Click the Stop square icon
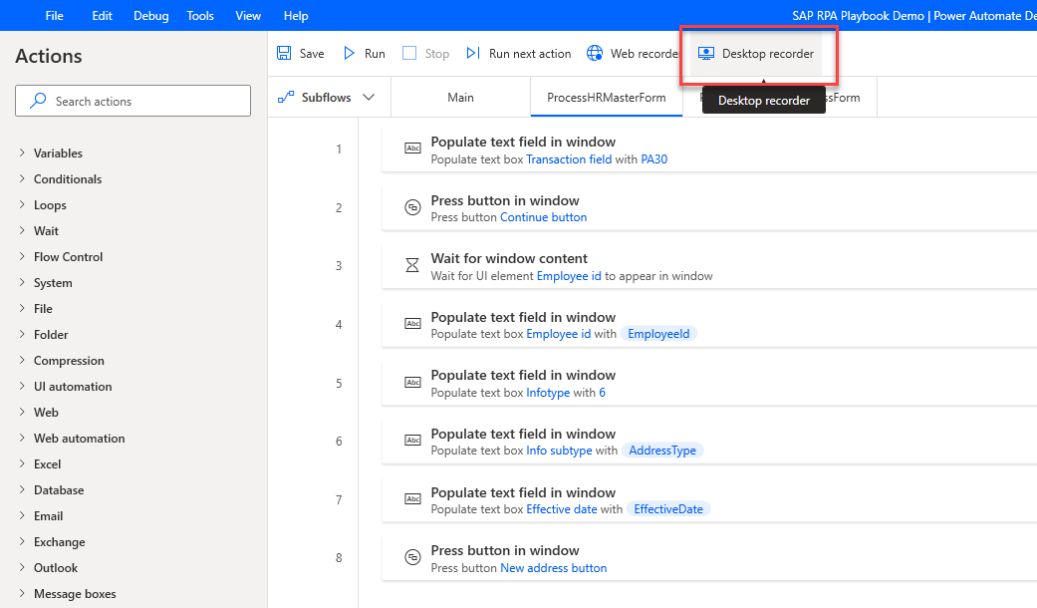Viewport: 1037px width, 608px height. pos(409,53)
